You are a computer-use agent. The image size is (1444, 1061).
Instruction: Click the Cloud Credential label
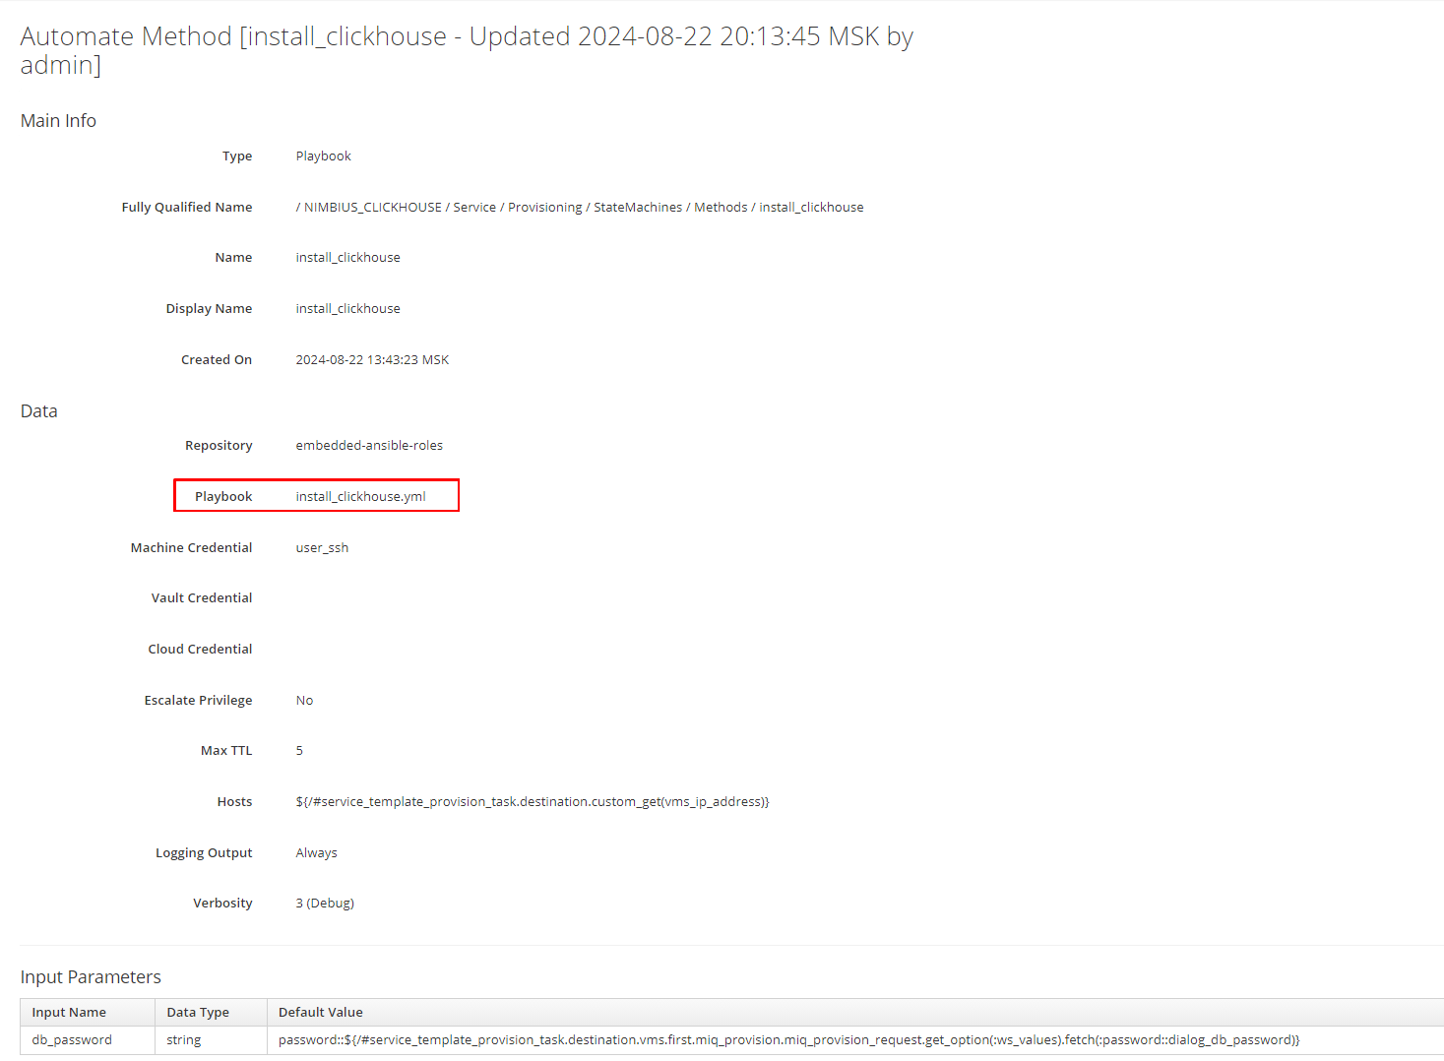[x=200, y=650]
